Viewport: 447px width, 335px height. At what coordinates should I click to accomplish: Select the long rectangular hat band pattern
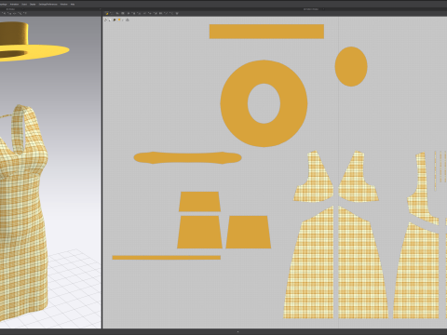point(266,32)
